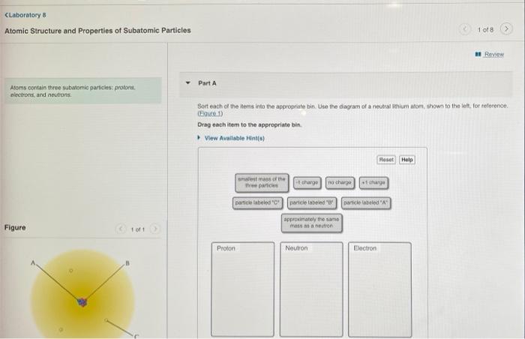Collapse the Part A section triangle
Image resolution: width=525 pixels, height=339 pixels.
tap(187, 82)
